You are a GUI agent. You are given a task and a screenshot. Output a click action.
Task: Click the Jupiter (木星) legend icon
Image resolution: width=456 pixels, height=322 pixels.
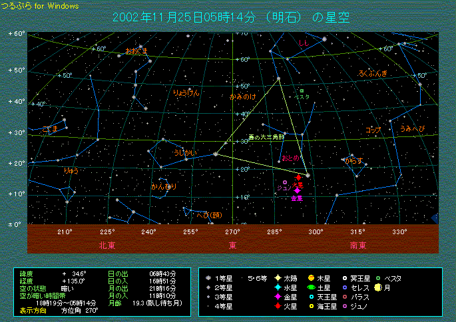pos(310,277)
